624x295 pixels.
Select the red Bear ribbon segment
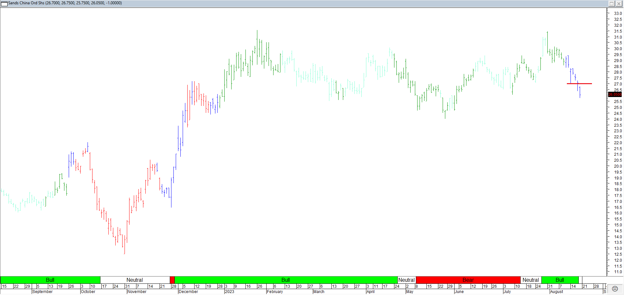tap(468, 280)
